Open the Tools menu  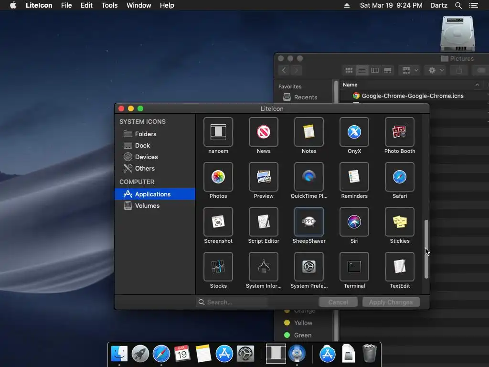(x=109, y=5)
